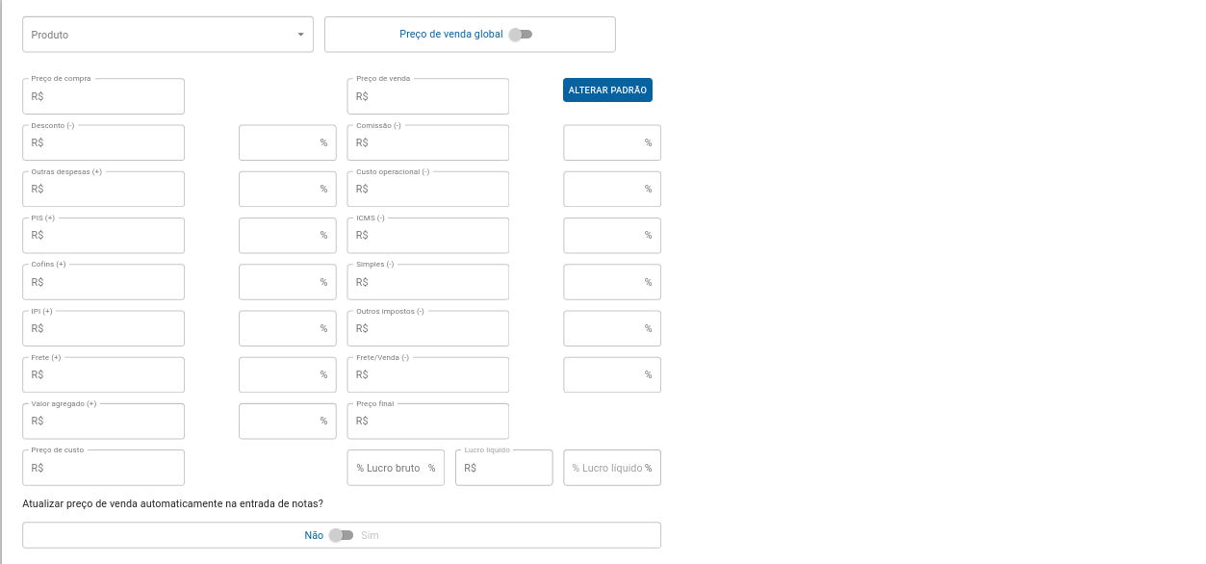Click the PIS (+) amount field

103,235
